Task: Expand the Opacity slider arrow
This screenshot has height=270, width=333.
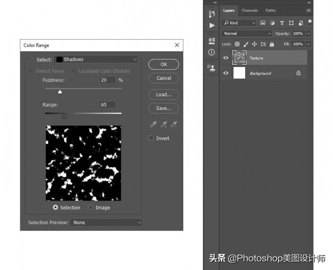Action: tap(308, 34)
